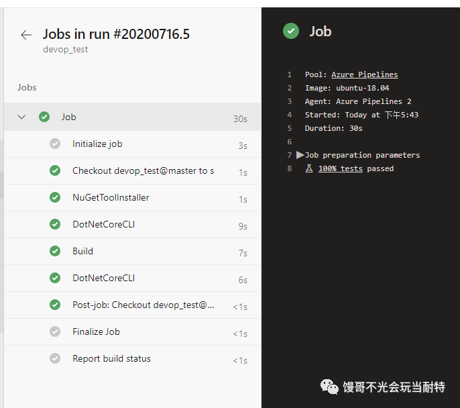Select the second DotNetCoreCLI step (6s)

click(x=133, y=278)
